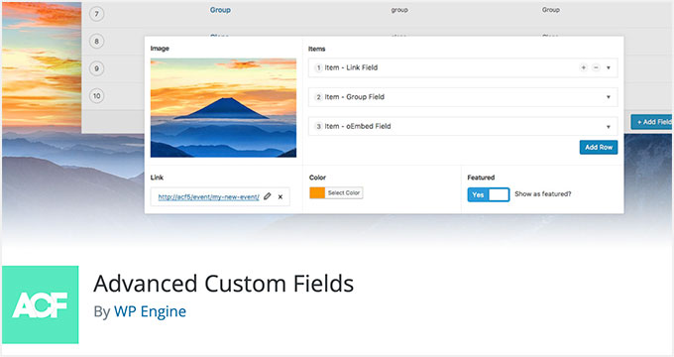Click the mountain image thumbnail
This screenshot has height=357, width=674.
click(223, 108)
